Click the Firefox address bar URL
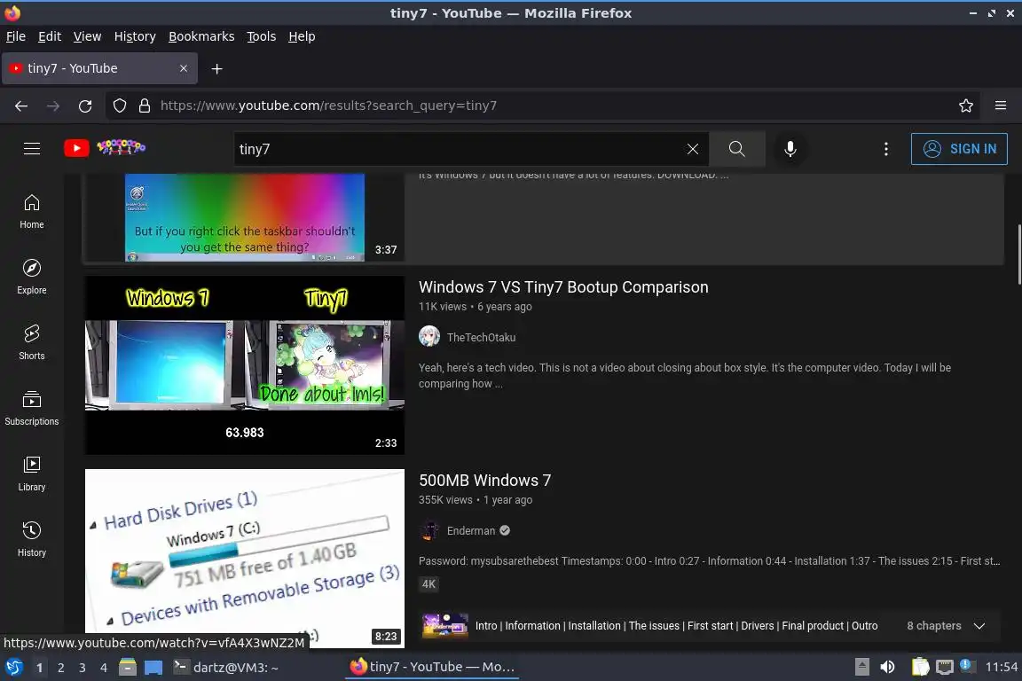The height and width of the screenshot is (681, 1022). (x=328, y=106)
